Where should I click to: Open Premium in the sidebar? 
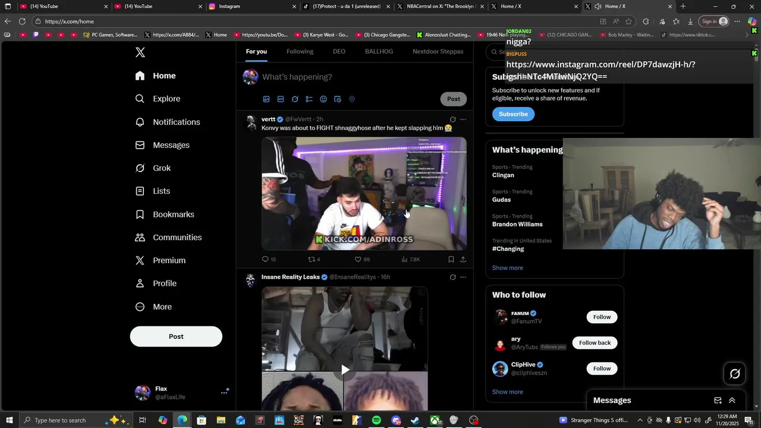point(161,260)
